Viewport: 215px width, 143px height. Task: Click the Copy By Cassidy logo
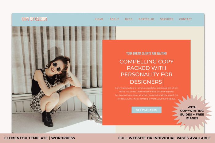click(34, 19)
